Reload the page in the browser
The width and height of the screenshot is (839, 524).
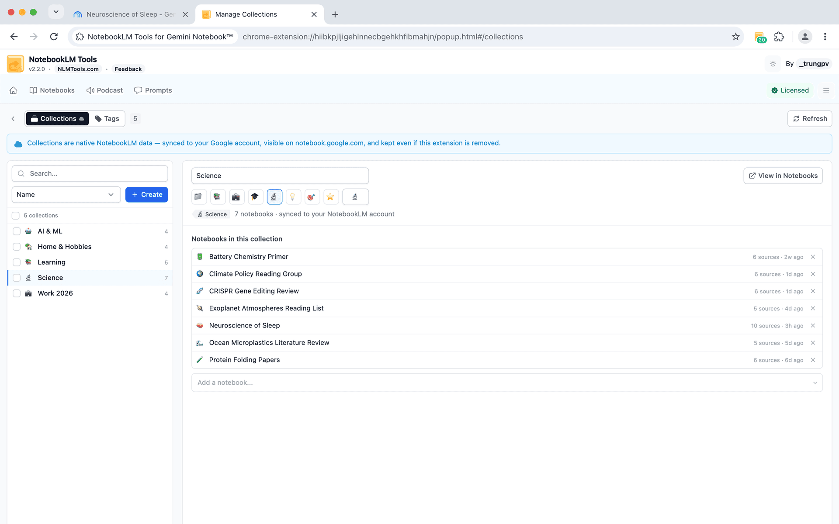point(54,37)
